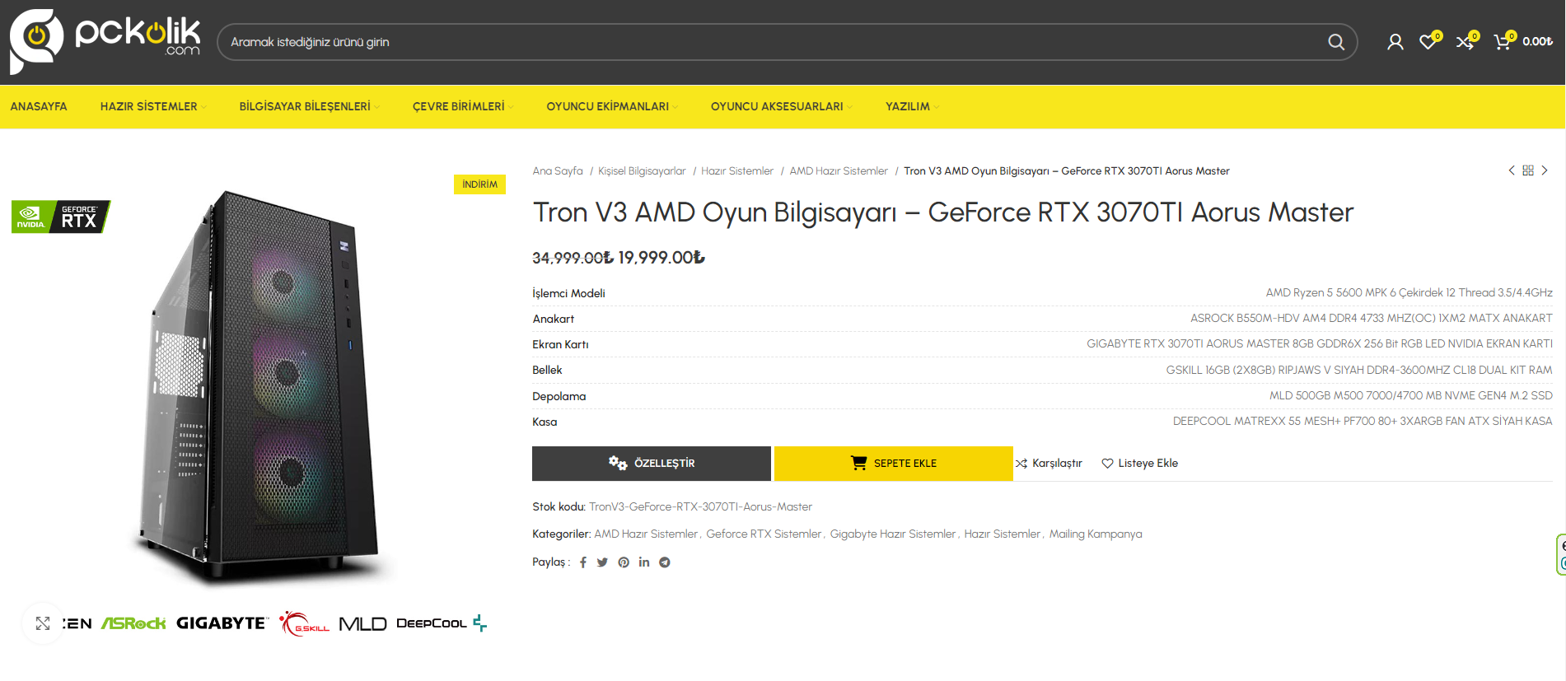Open Geforce RTX Sistemler category link
The width and height of the screenshot is (1566, 681).
pos(764,534)
